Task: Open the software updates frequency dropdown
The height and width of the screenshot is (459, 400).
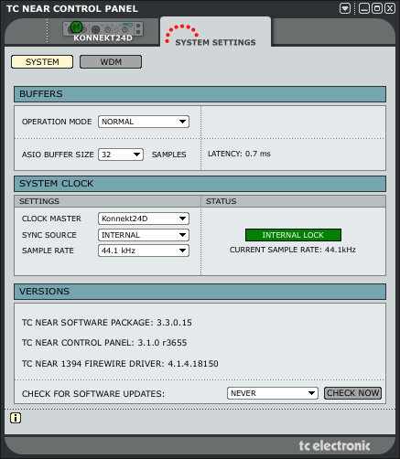Action: (x=273, y=393)
